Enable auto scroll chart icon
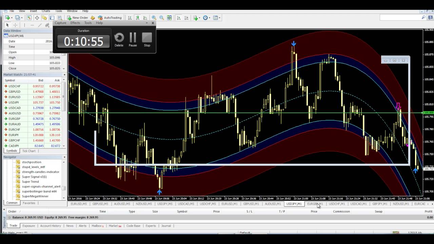Viewport: 434px width, 244px height. point(179,18)
